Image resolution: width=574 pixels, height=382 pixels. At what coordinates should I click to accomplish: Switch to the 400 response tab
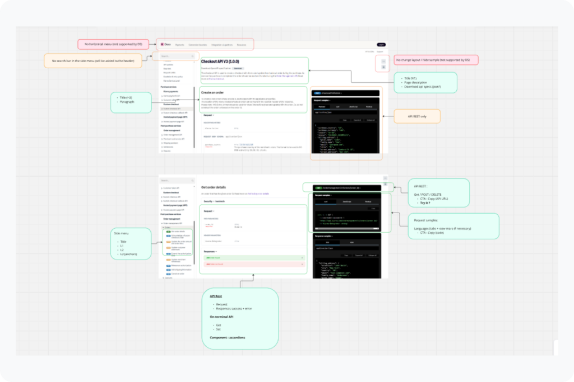[351, 242]
